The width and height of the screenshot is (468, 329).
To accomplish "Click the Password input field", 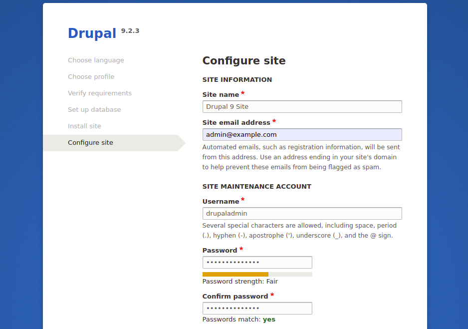I will 257,263.
